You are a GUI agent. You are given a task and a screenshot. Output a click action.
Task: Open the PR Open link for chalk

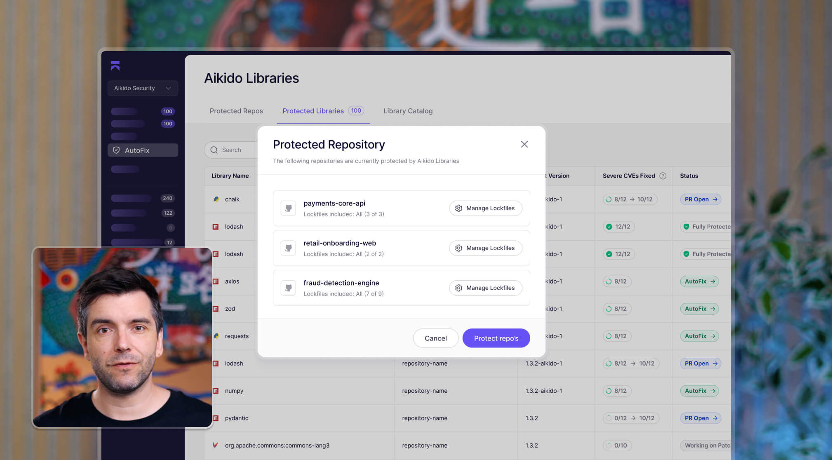point(700,199)
